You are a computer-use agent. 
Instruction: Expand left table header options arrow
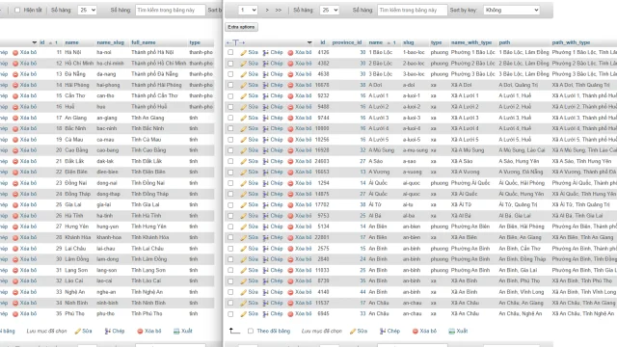35,42
